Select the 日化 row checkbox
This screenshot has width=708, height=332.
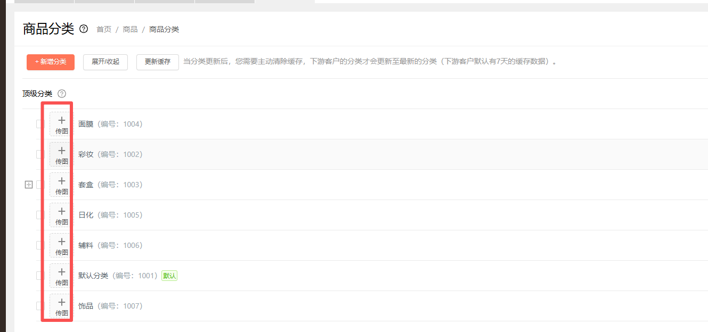39,215
